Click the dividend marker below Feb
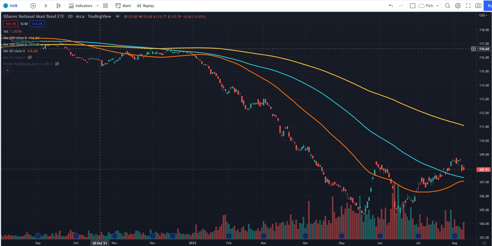Screen dimensions: 492x246 (x=229, y=236)
